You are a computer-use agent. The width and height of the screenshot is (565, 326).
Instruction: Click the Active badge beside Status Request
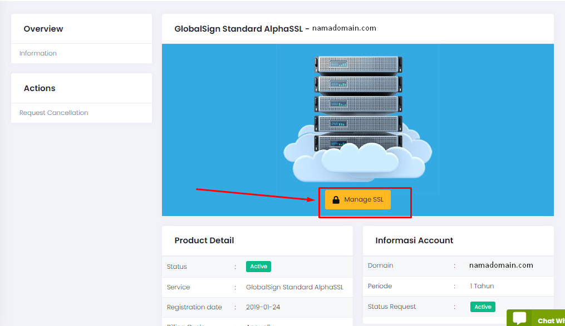[x=483, y=307]
